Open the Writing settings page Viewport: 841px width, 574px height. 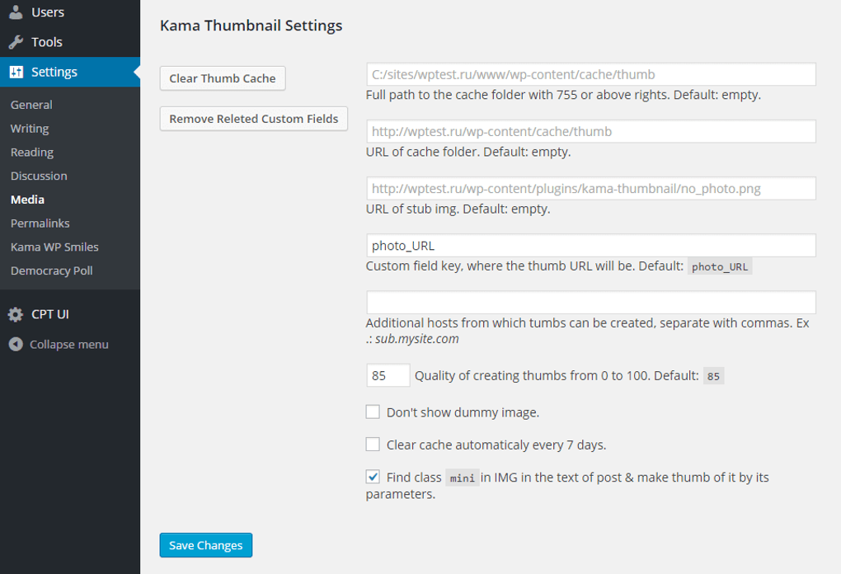click(29, 128)
